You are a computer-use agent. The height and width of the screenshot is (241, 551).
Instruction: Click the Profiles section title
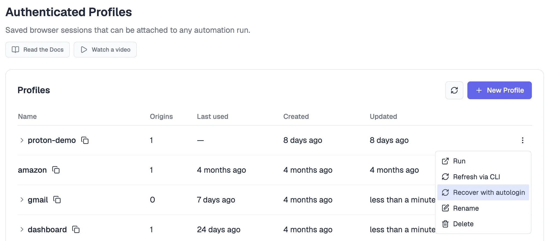pos(34,90)
